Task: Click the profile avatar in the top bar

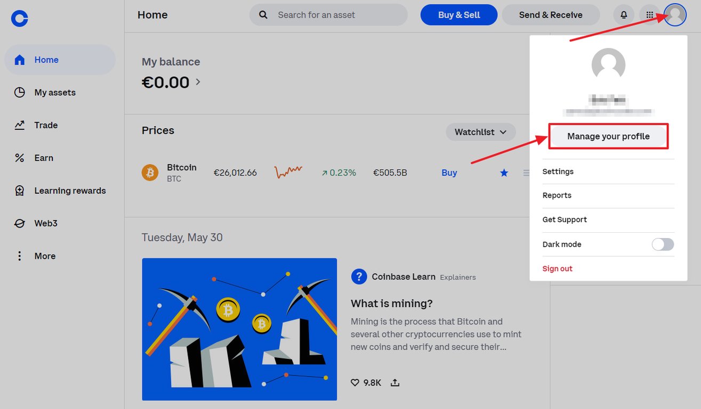Action: [x=675, y=15]
